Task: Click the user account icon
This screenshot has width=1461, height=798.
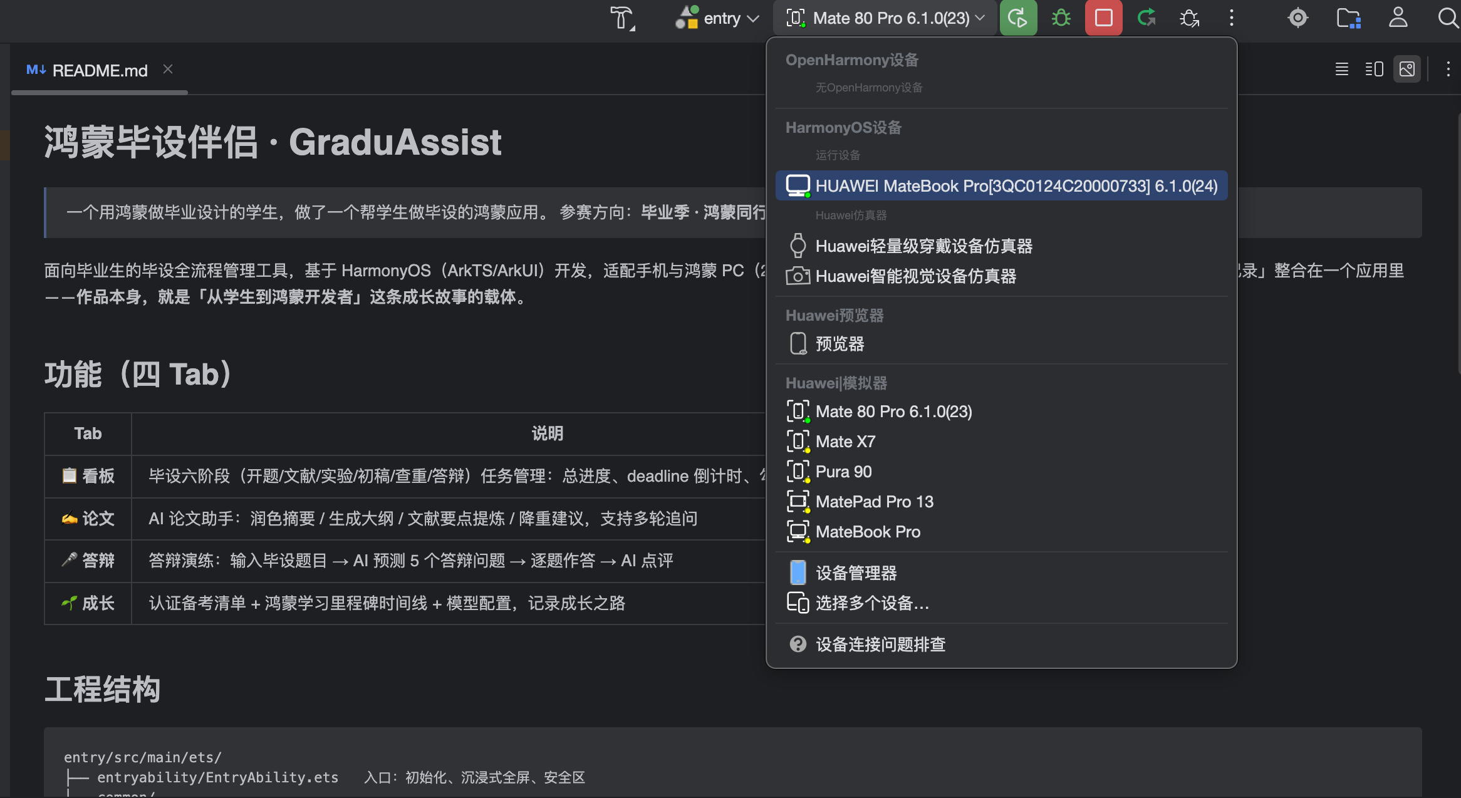Action: (x=1398, y=18)
